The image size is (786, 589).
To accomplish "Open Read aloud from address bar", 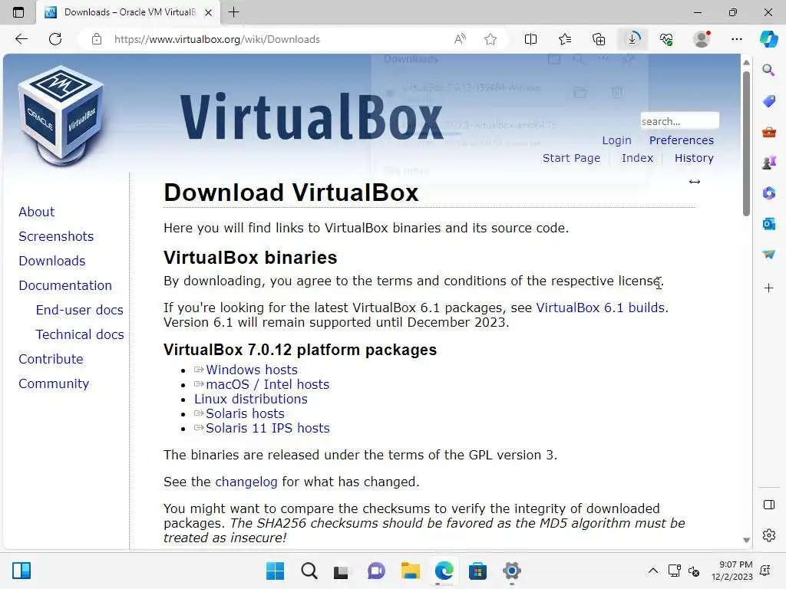I will [x=460, y=39].
